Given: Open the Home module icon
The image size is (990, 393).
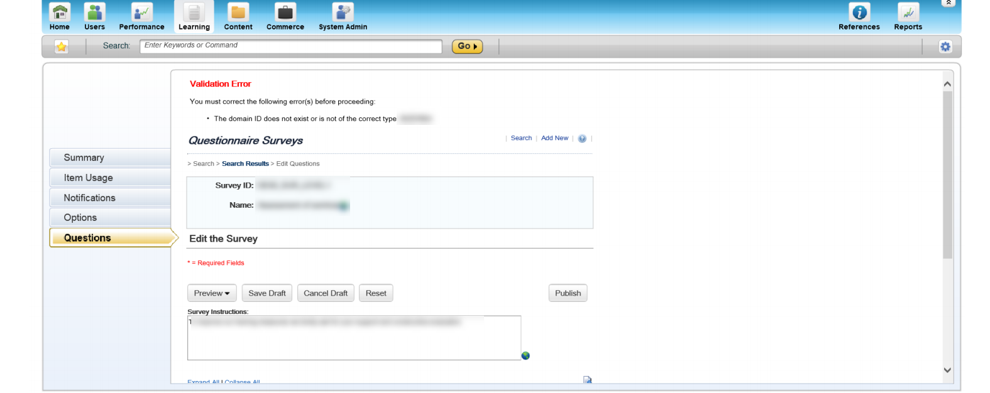Looking at the screenshot, I should [60, 12].
